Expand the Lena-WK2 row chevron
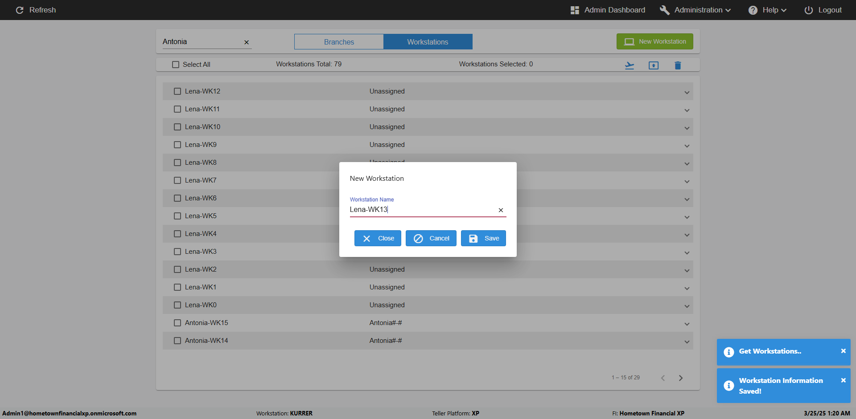 coord(687,271)
